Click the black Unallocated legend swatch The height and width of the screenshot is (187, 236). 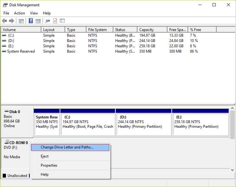click(x=4, y=176)
